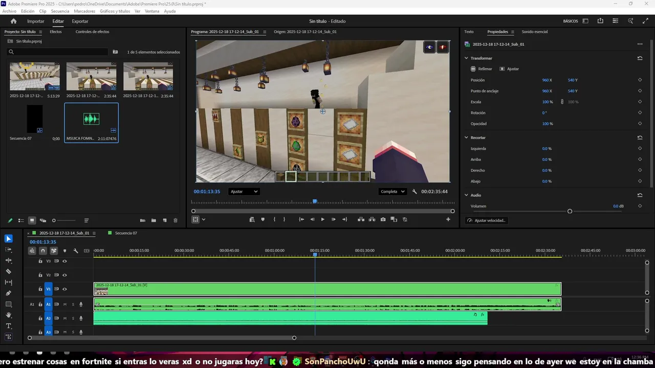Open timeline display settings wrench

click(76, 251)
